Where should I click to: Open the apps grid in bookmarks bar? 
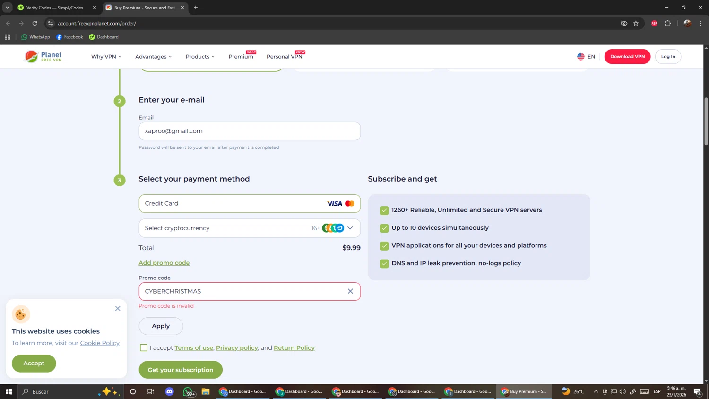7,37
